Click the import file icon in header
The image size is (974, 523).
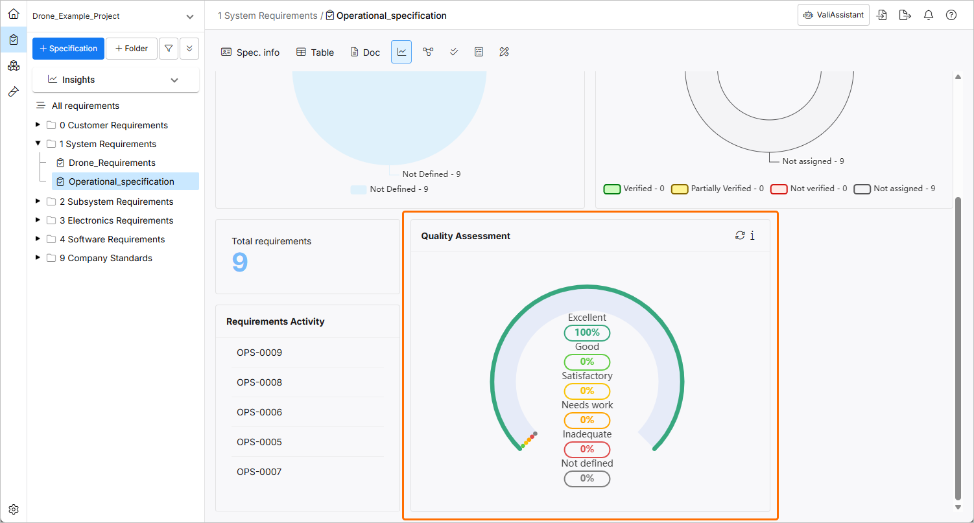coord(882,15)
